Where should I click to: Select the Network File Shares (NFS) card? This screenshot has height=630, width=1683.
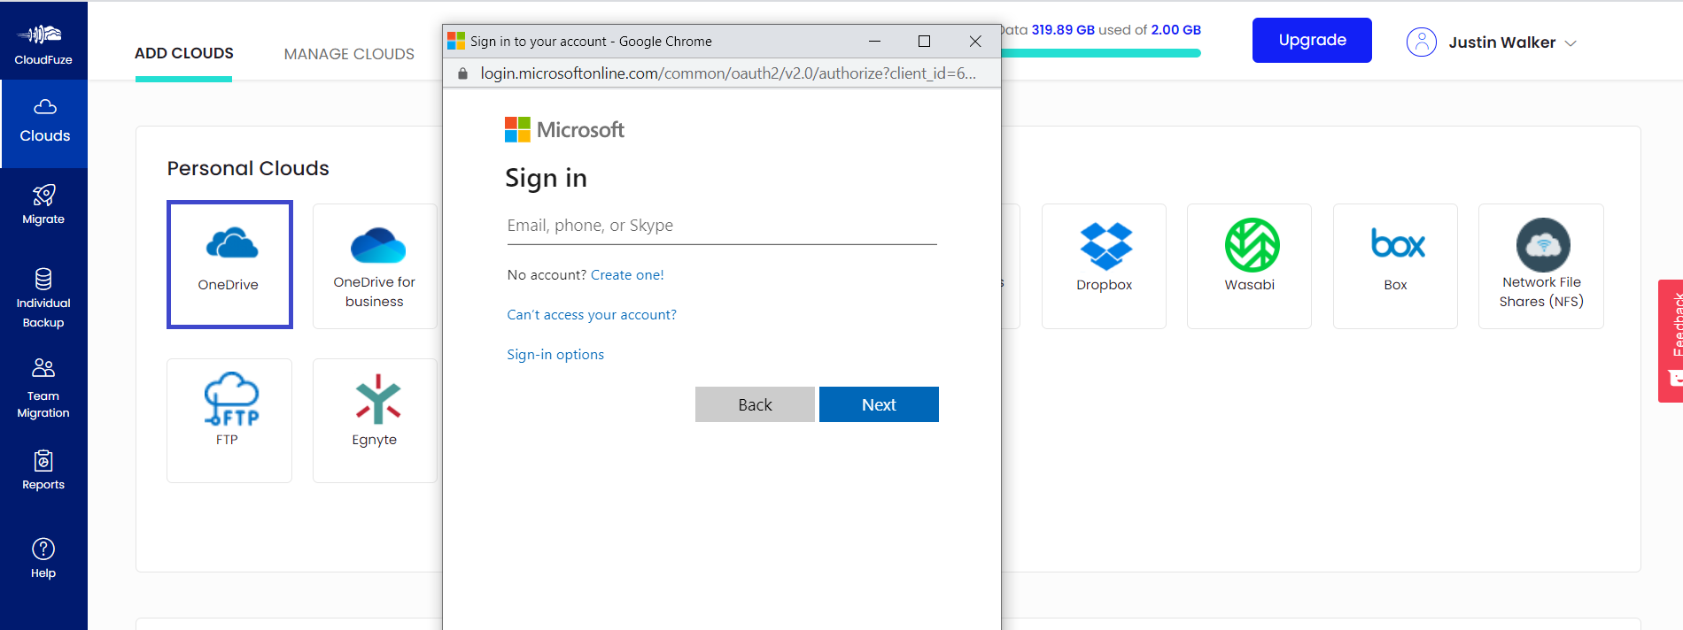1541,266
